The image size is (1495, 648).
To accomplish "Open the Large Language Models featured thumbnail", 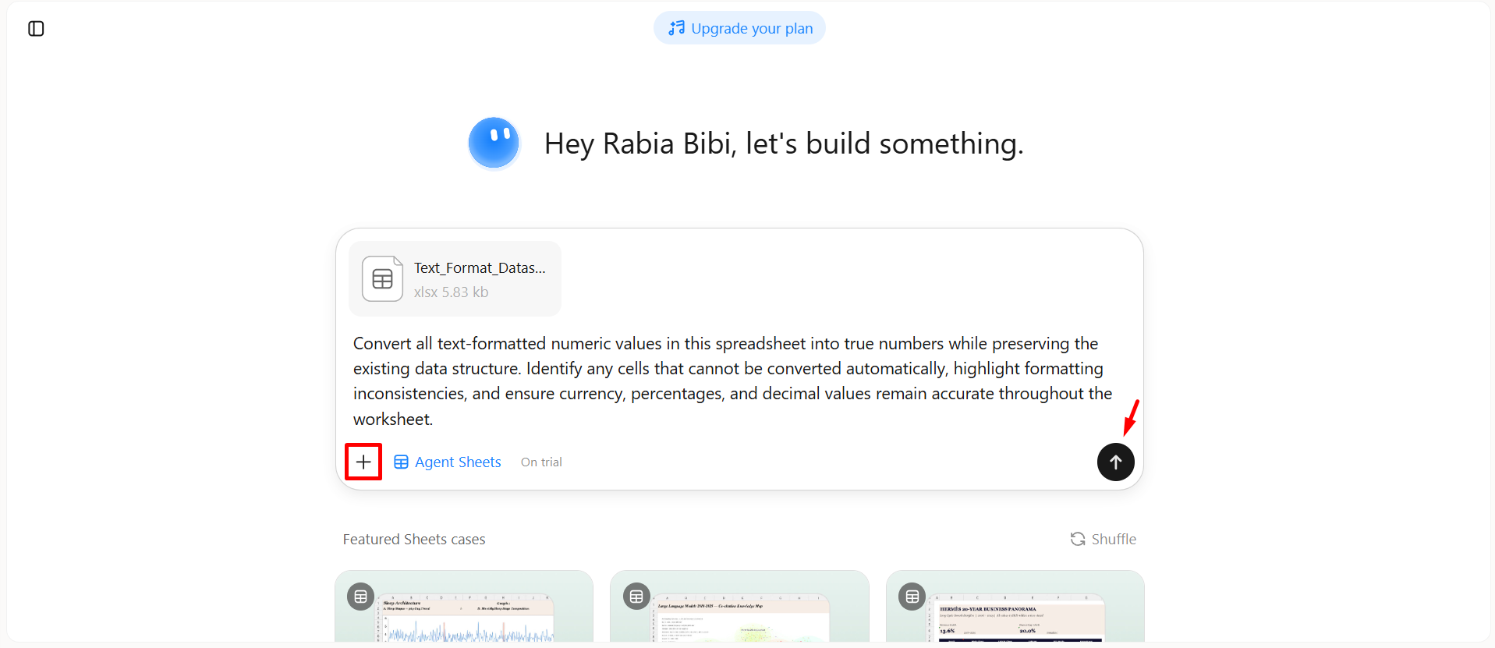I will click(x=739, y=607).
